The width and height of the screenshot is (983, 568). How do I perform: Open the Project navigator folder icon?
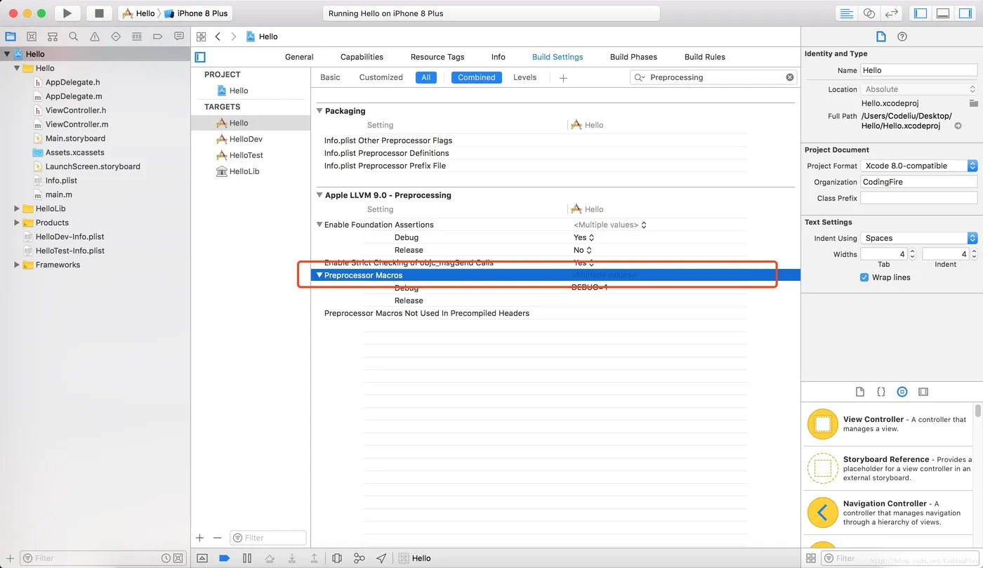[x=11, y=37]
